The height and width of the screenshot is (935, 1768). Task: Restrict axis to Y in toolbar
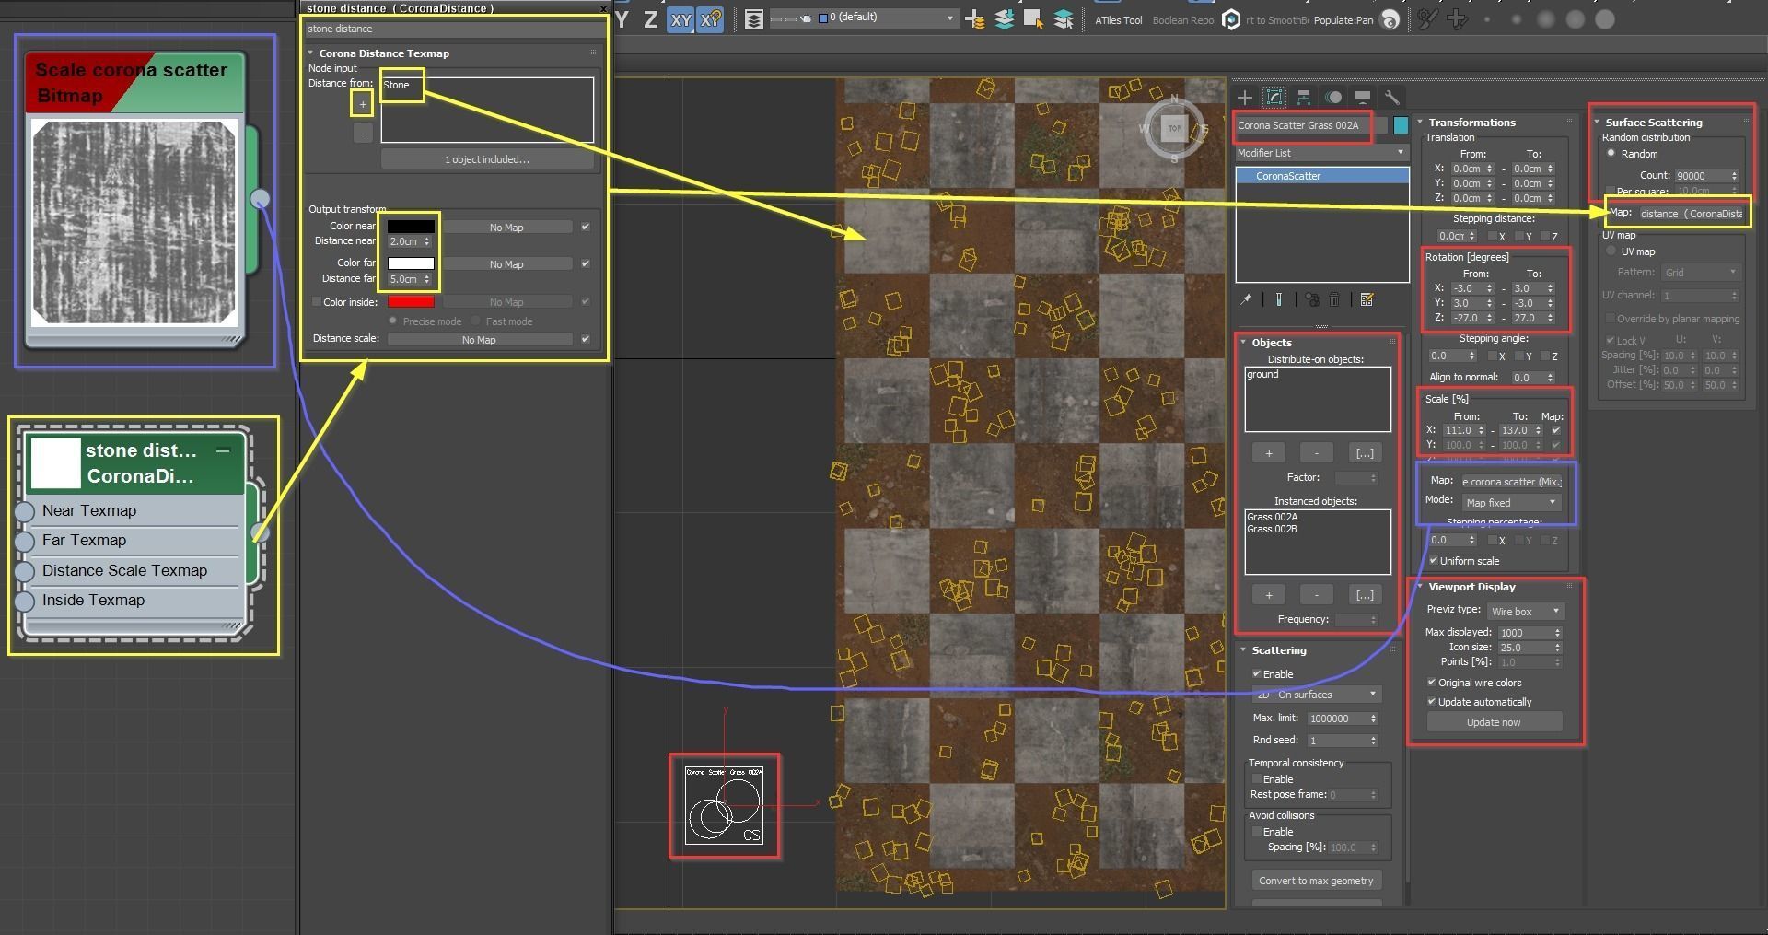pyautogui.click(x=623, y=19)
